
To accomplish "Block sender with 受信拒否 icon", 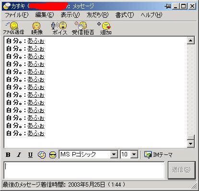I will [82, 28].
